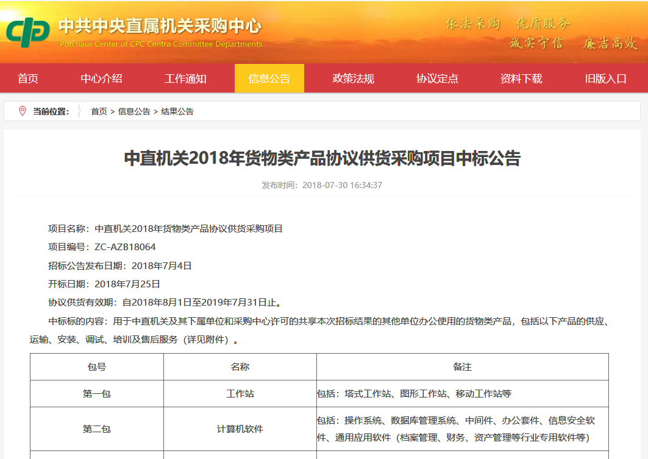Click the site title 中共中央直属机关采购中心
This screenshot has height=459, width=648.
[x=160, y=27]
